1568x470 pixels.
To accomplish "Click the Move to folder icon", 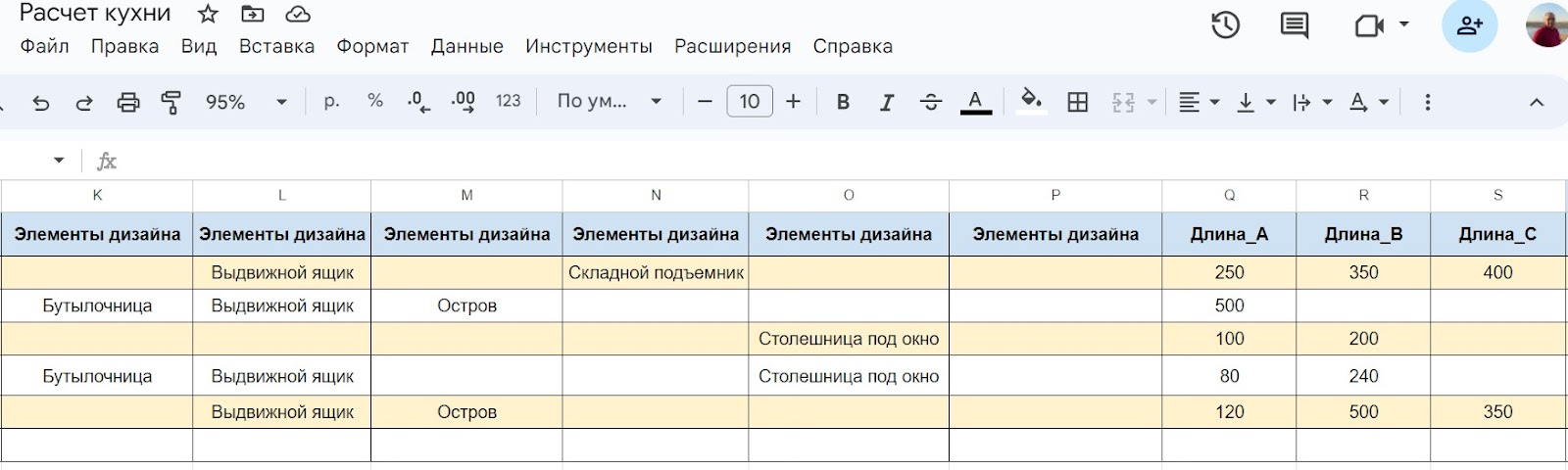I will [x=252, y=14].
